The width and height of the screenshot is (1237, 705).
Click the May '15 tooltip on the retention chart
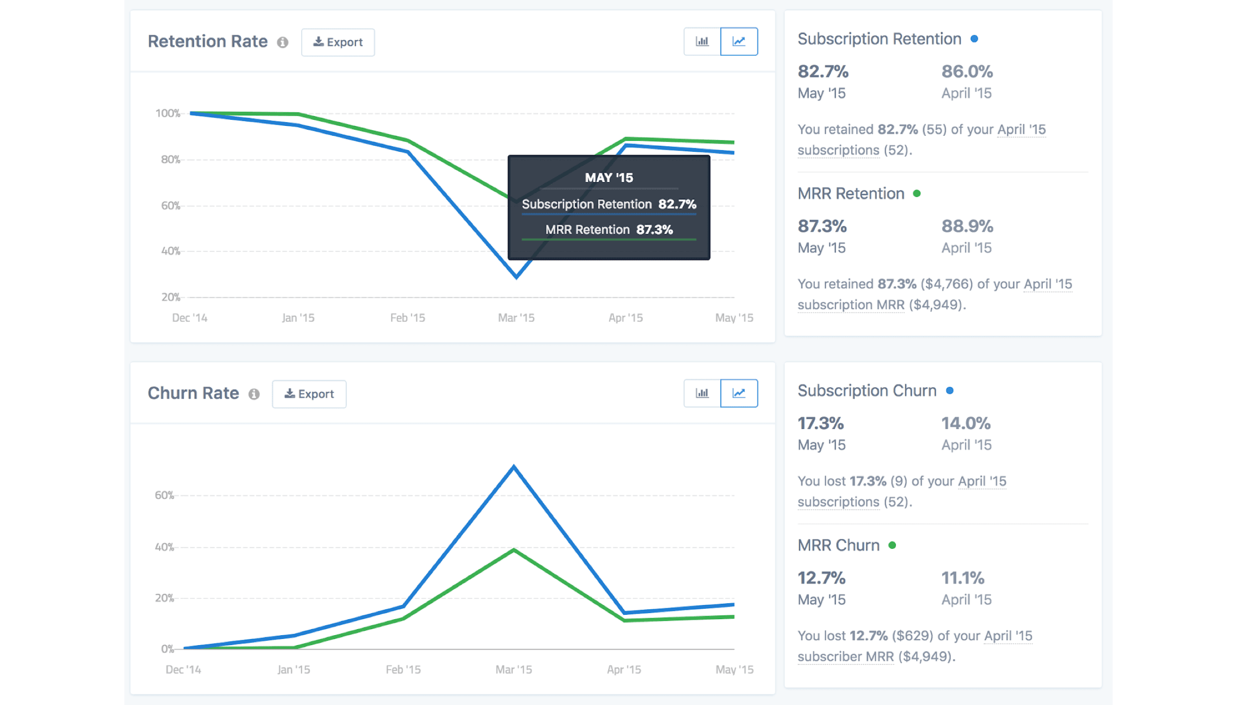pyautogui.click(x=608, y=206)
